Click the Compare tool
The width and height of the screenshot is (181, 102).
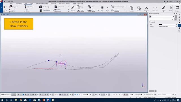(58, 12)
